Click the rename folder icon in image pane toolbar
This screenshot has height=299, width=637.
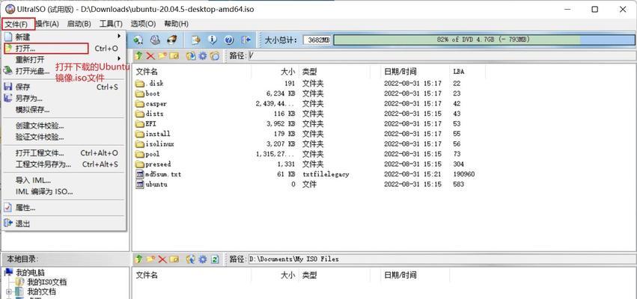click(174, 55)
